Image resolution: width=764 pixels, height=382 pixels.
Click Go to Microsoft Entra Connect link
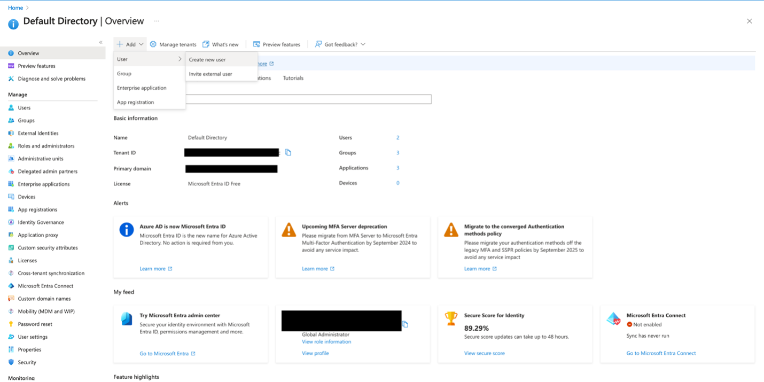661,353
